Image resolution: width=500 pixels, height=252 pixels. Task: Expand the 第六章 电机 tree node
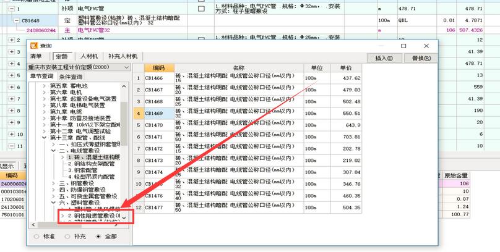coord(45,92)
